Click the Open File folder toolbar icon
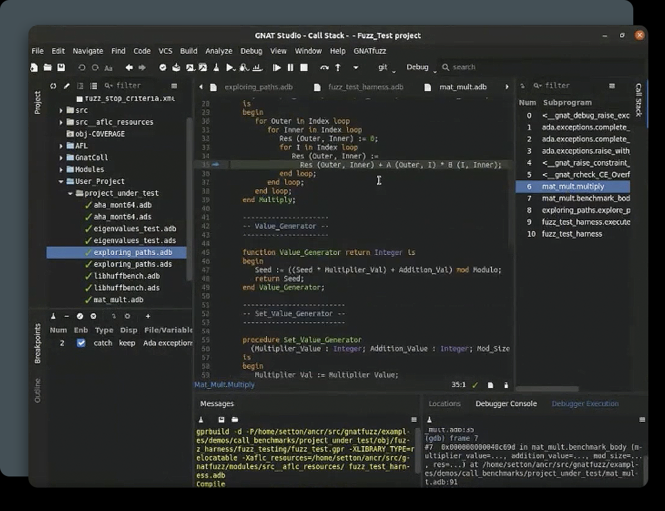 coord(47,67)
